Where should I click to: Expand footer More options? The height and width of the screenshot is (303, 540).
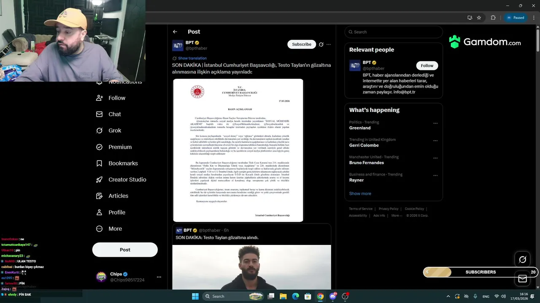pyautogui.click(x=397, y=215)
